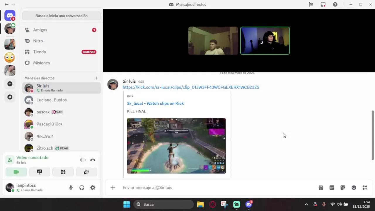Toggle noise suppression icon in voice panel
Image resolution: width=375 pixels, height=211 pixels.
(83, 160)
